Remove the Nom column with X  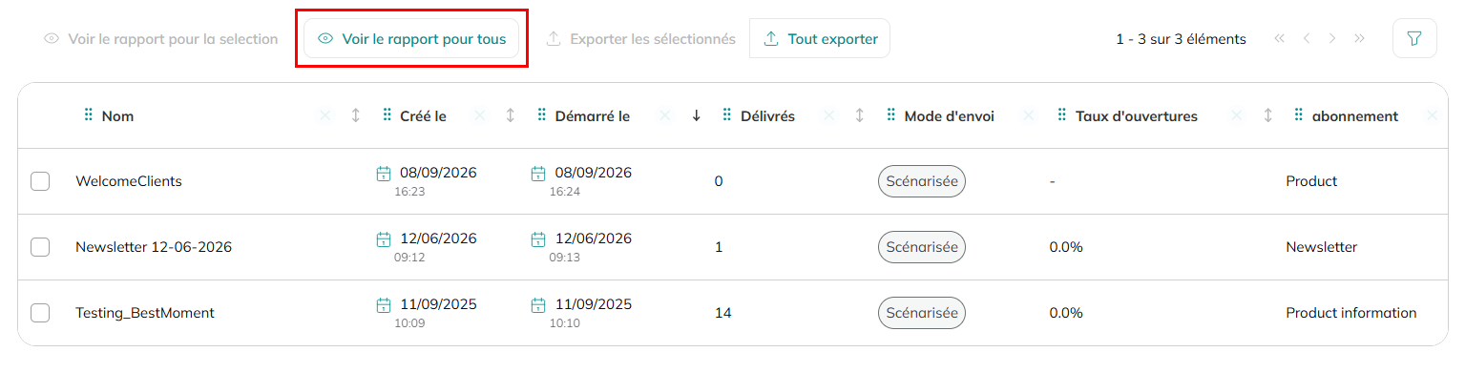324,115
